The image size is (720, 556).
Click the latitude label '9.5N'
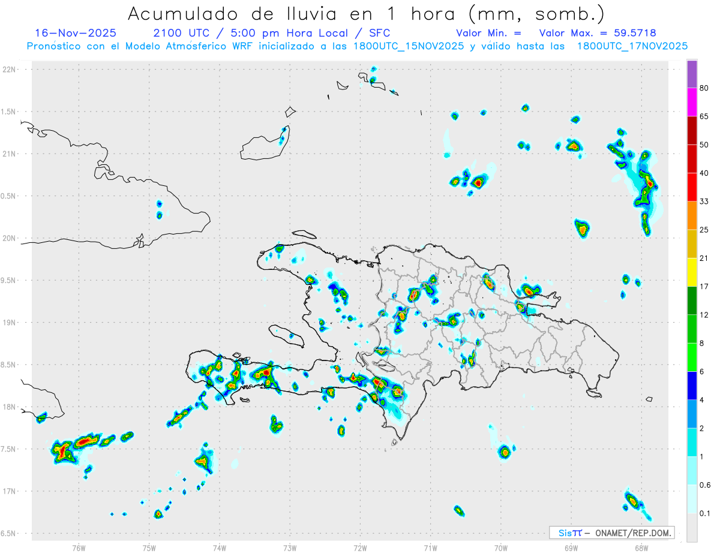(9, 280)
